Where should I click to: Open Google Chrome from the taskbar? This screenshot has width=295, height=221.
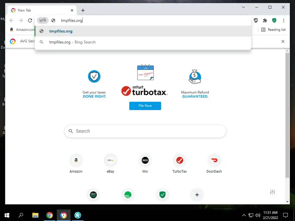pyautogui.click(x=50, y=215)
